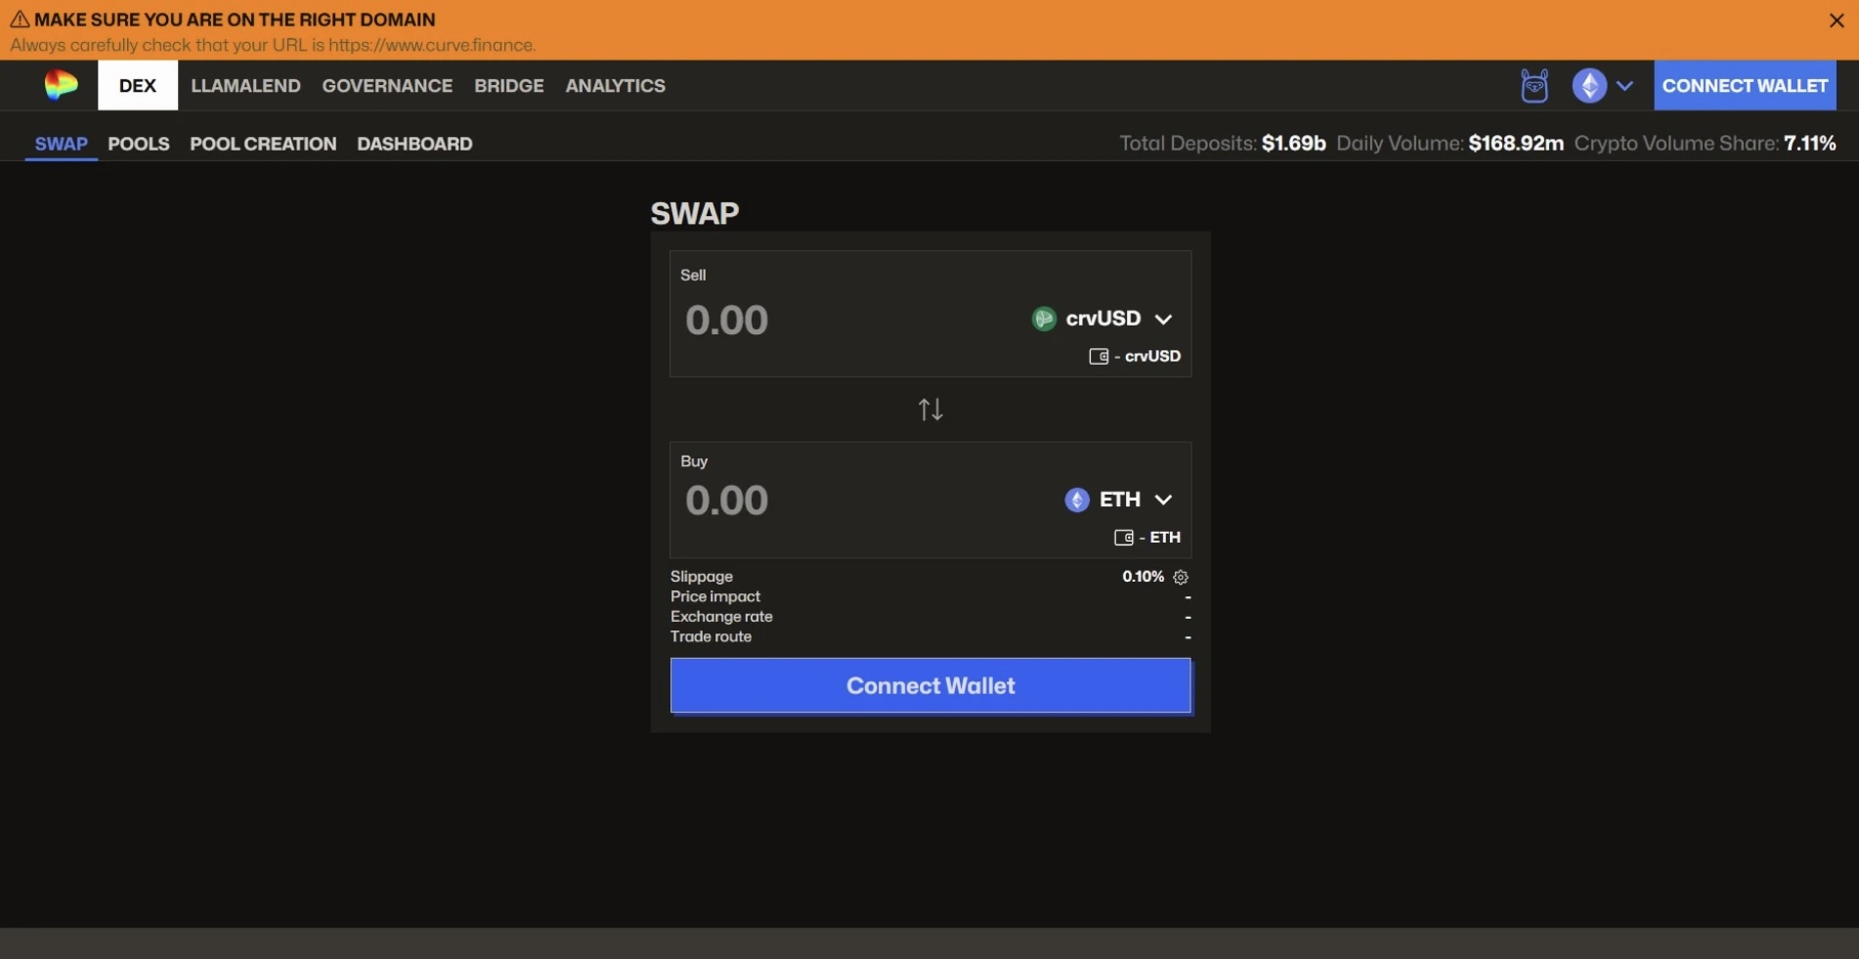Click the Trade route label

711,636
